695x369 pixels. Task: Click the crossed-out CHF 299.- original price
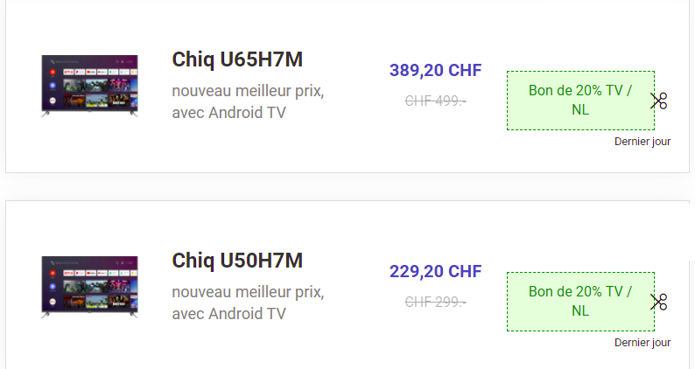[x=435, y=303]
